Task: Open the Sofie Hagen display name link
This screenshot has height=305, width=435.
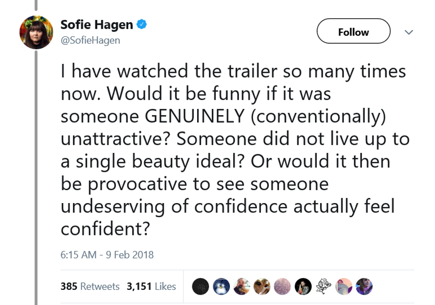Action: point(96,25)
